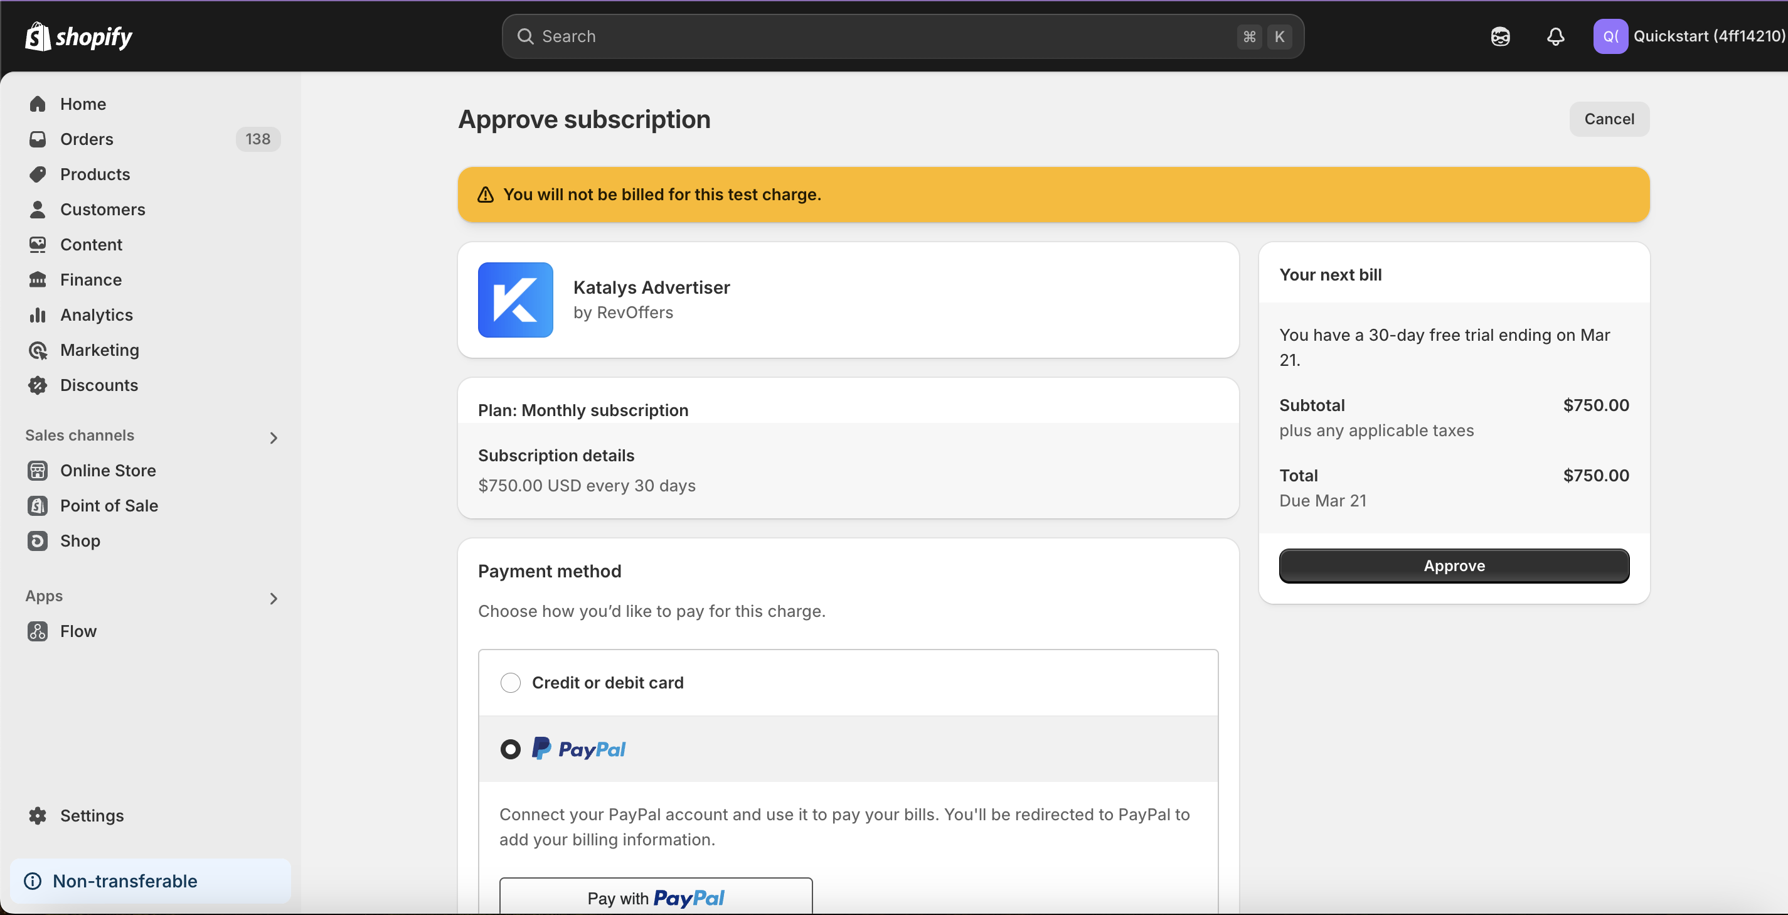Image resolution: width=1788 pixels, height=915 pixels.
Task: Click the Pay with PayPal button
Action: [x=655, y=897]
